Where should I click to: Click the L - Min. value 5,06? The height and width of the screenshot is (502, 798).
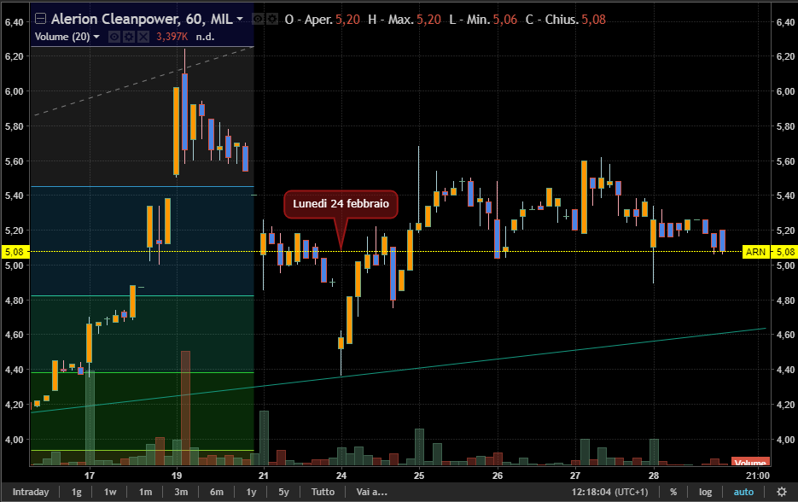tap(505, 20)
